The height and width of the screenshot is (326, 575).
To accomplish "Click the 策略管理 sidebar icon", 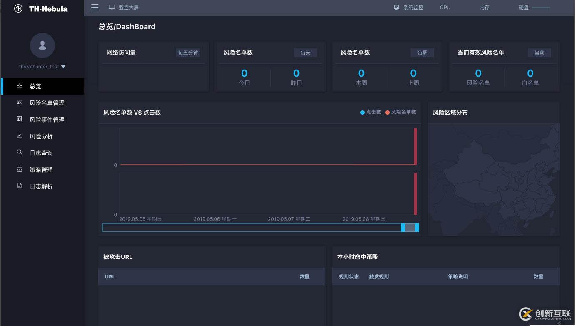I will 20,169.
